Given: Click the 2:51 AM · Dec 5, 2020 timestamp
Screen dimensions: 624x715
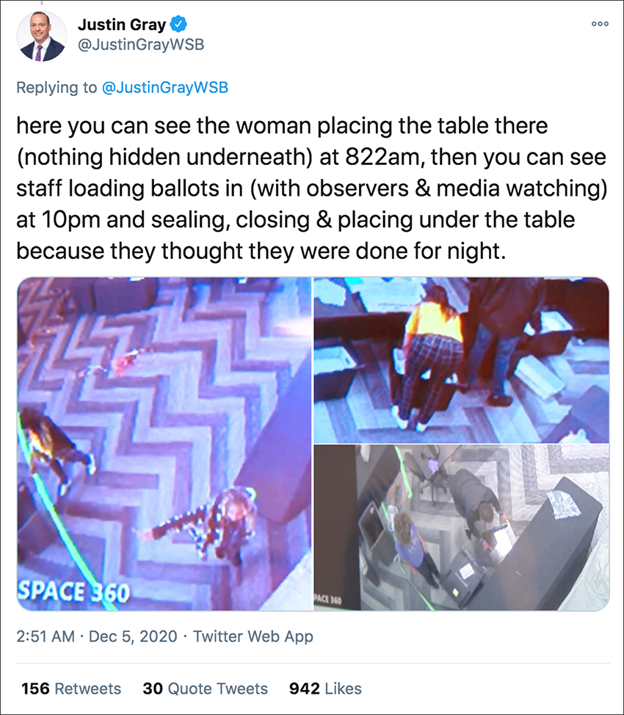Looking at the screenshot, I should [x=97, y=636].
